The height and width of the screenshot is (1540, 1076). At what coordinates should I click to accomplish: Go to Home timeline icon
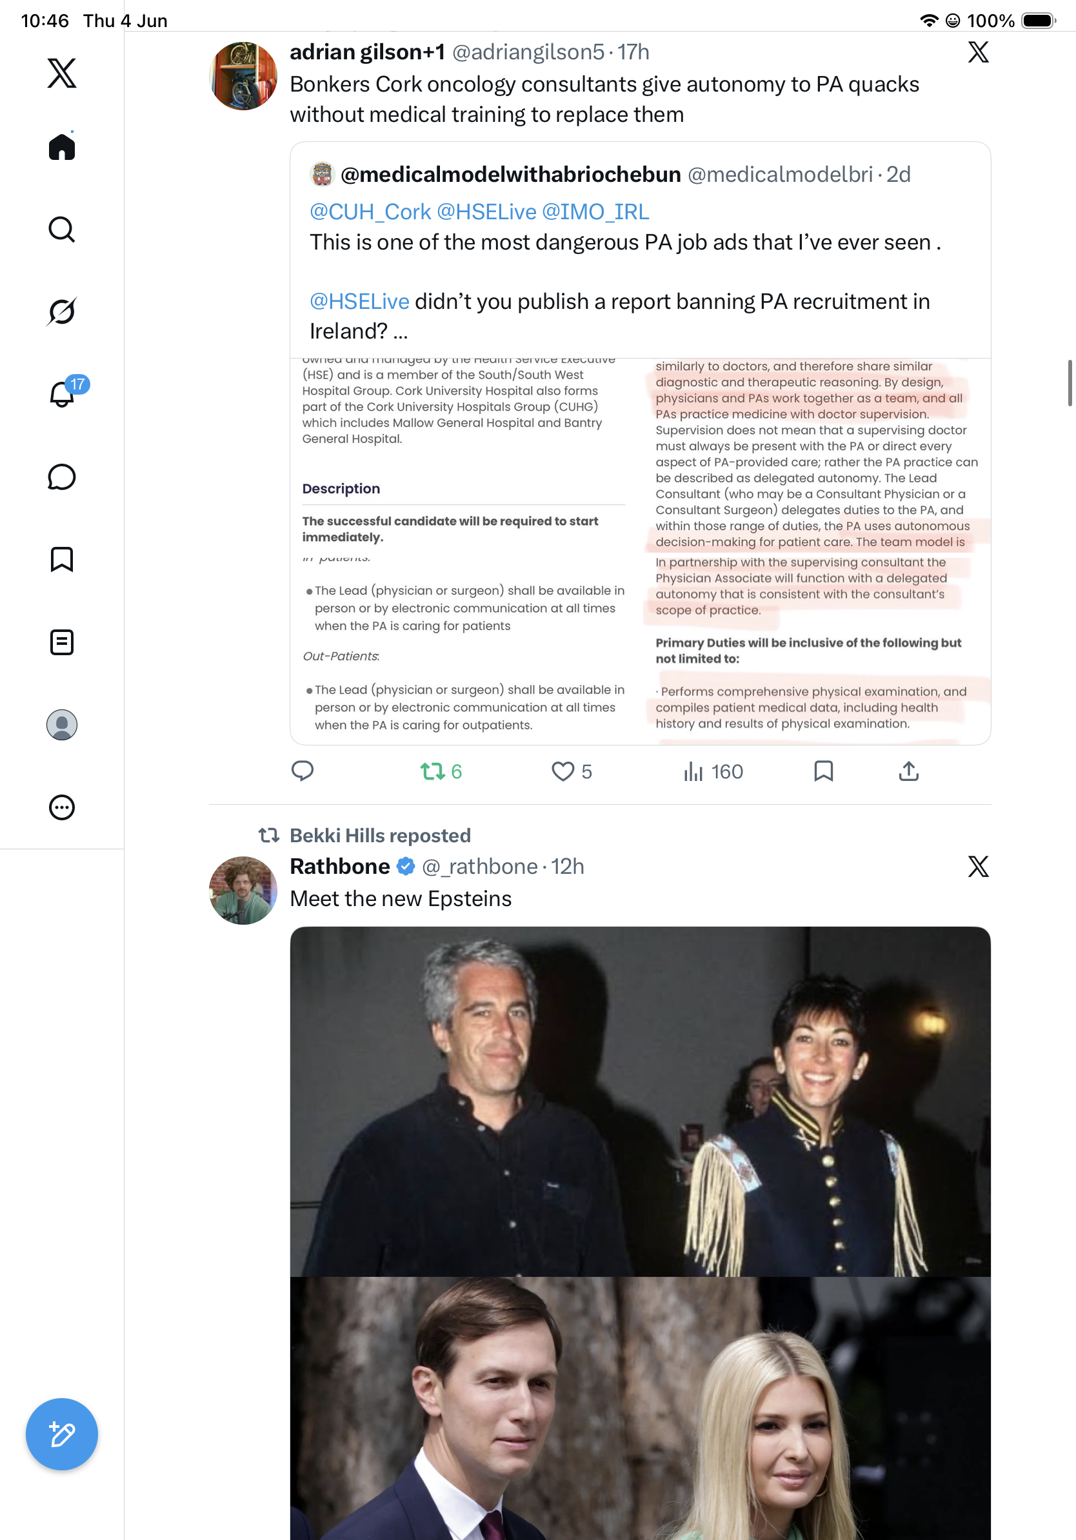pos(62,146)
